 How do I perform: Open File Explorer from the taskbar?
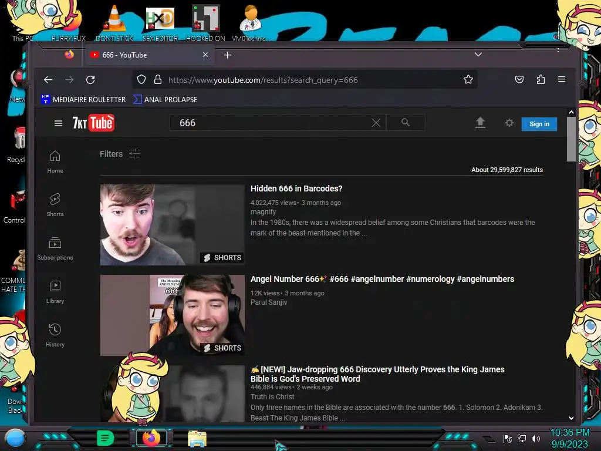197,439
